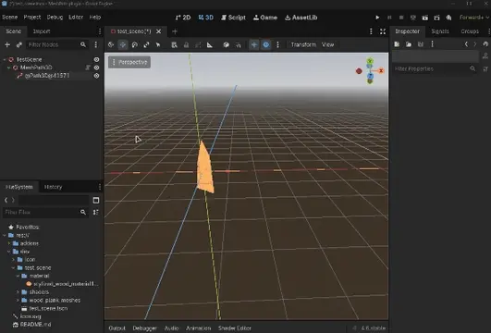491x333 pixels.
Task: Collapse the res:// root folder
Action: pyautogui.click(x=5, y=235)
